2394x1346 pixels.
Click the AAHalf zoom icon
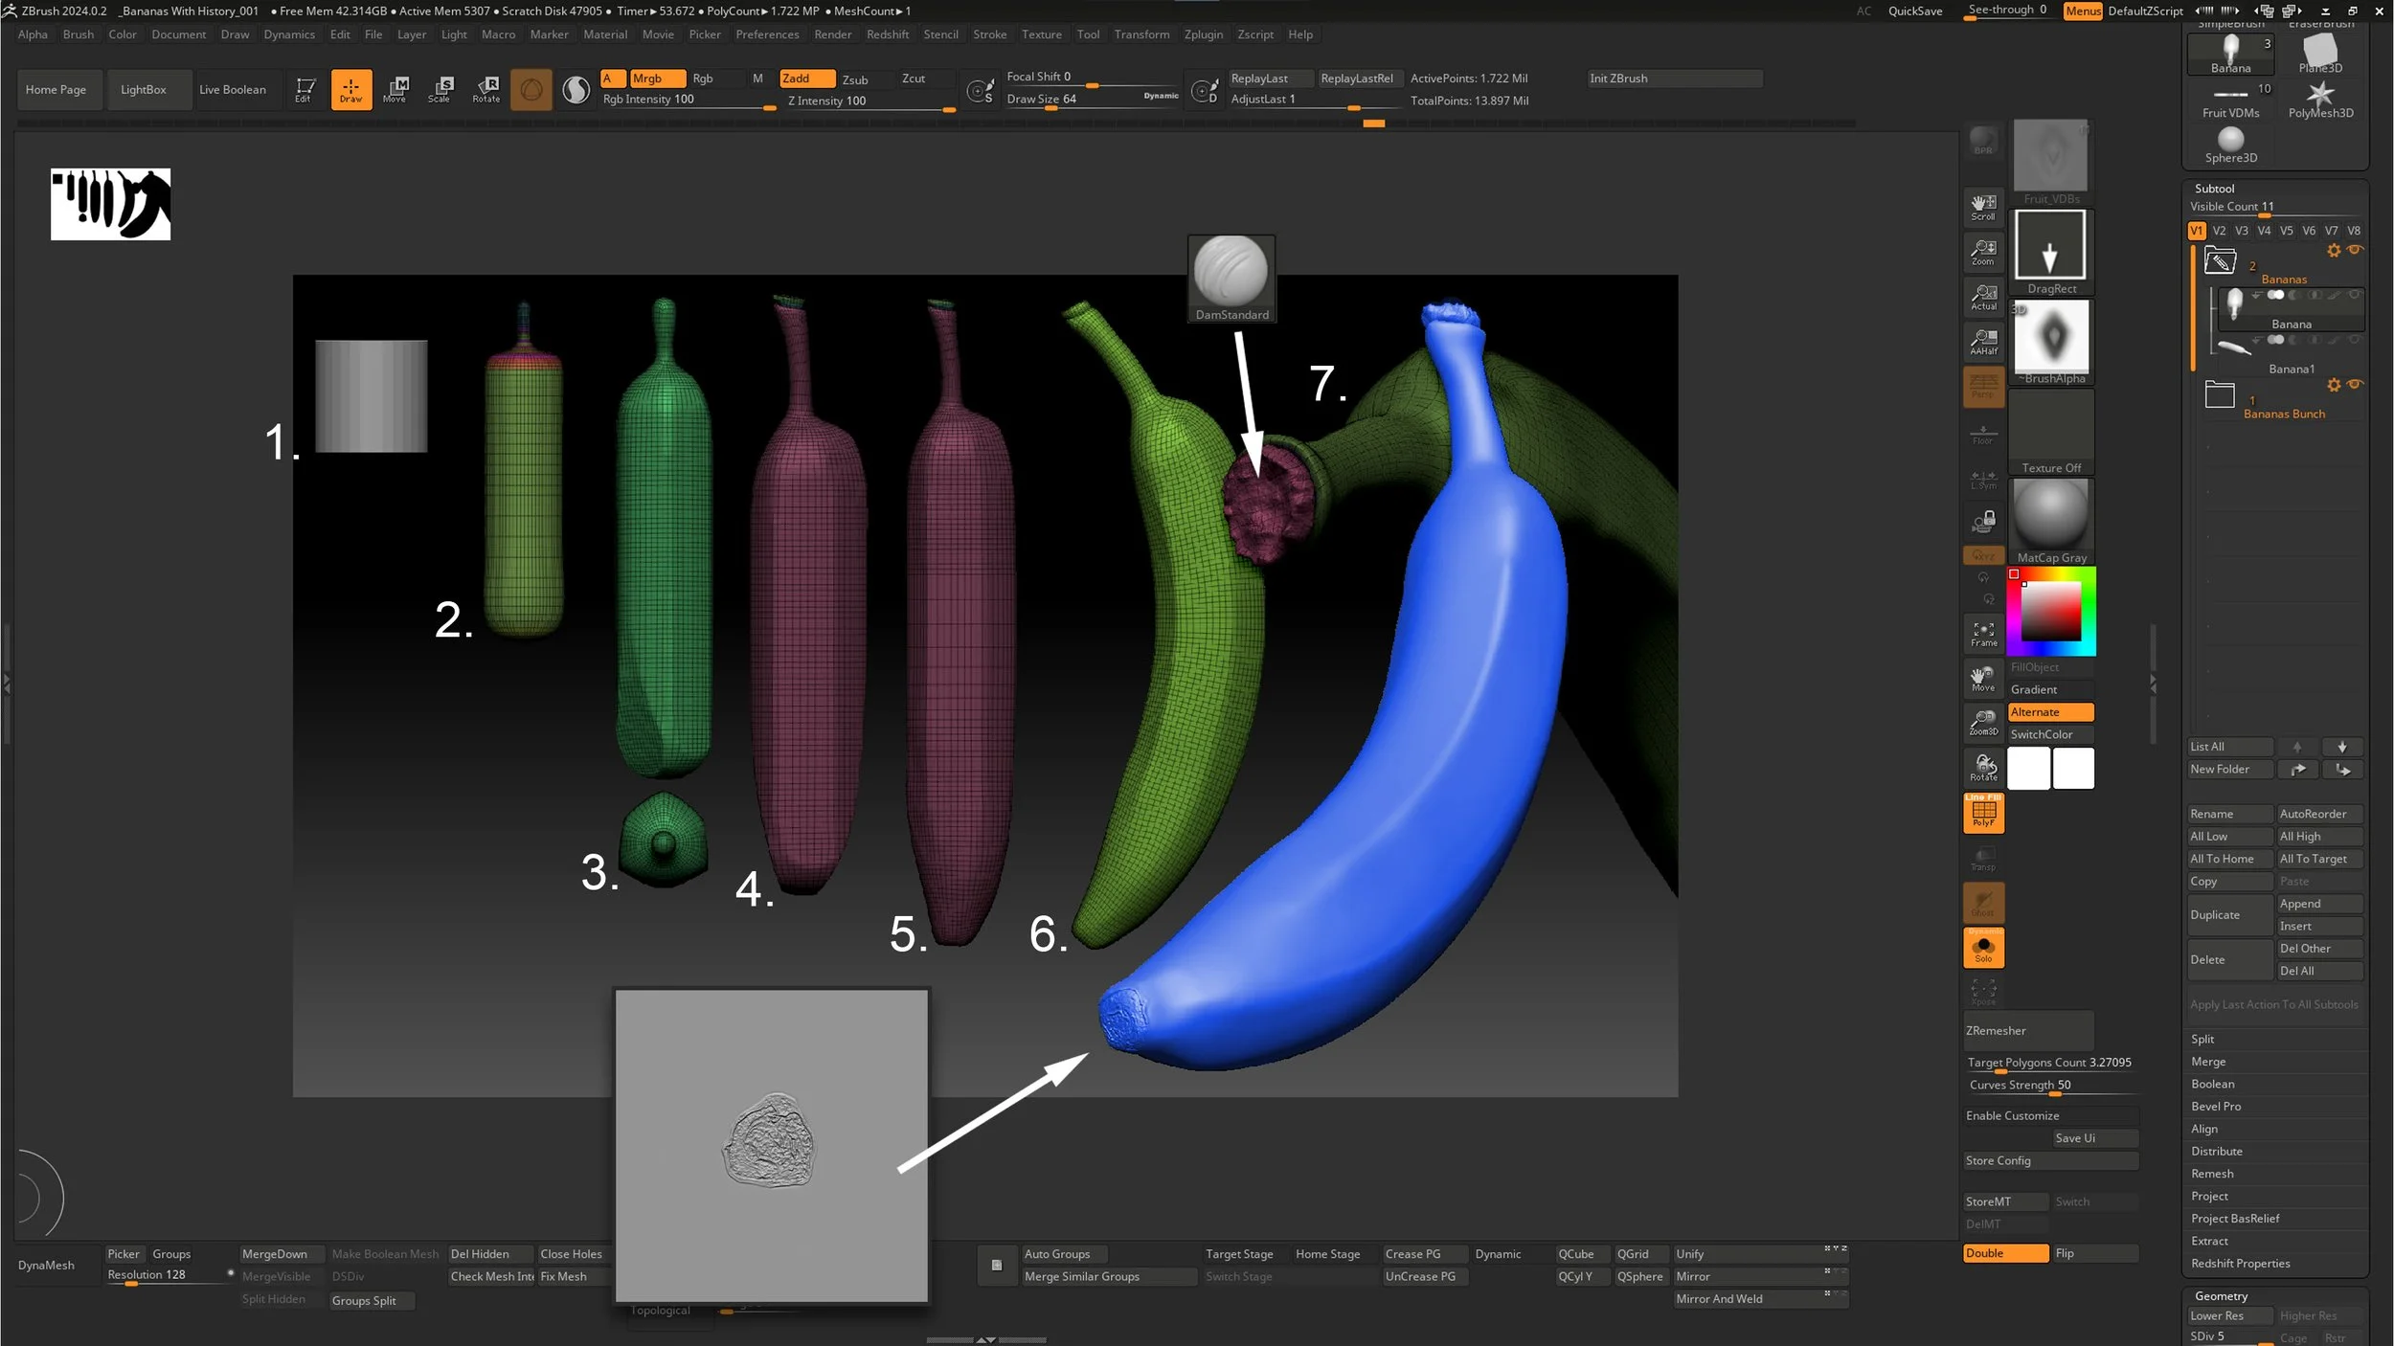(x=1983, y=342)
